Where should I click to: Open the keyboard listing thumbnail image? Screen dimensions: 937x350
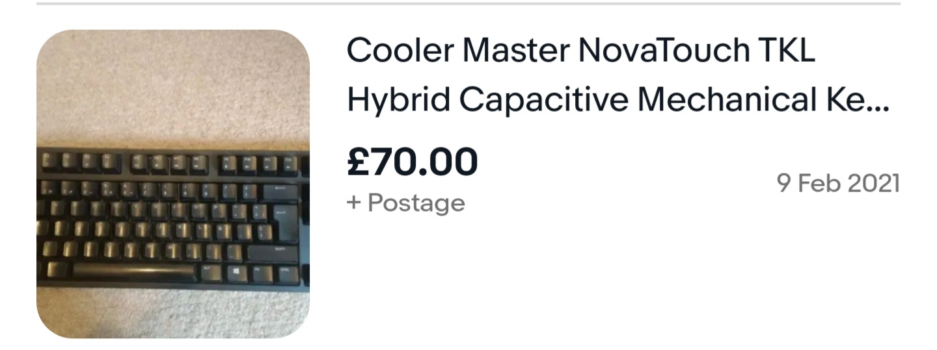point(172,184)
